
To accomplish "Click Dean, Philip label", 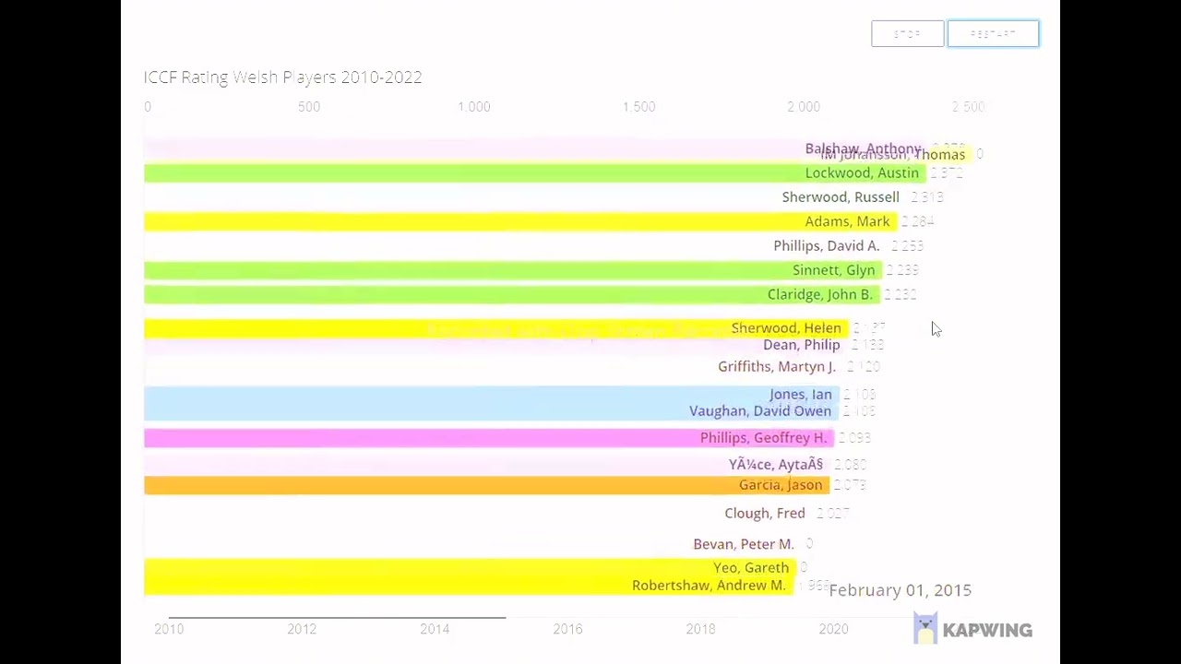I will click(802, 345).
